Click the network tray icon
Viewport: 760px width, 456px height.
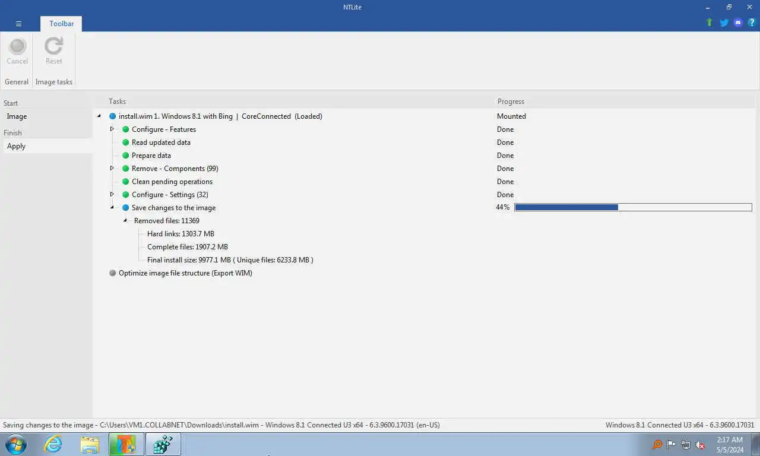[686, 445]
